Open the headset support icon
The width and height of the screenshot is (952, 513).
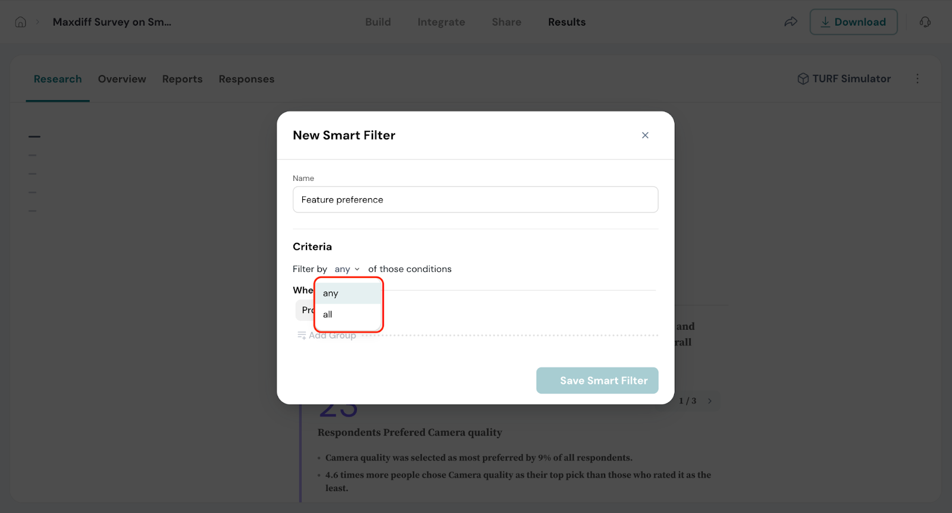click(925, 22)
